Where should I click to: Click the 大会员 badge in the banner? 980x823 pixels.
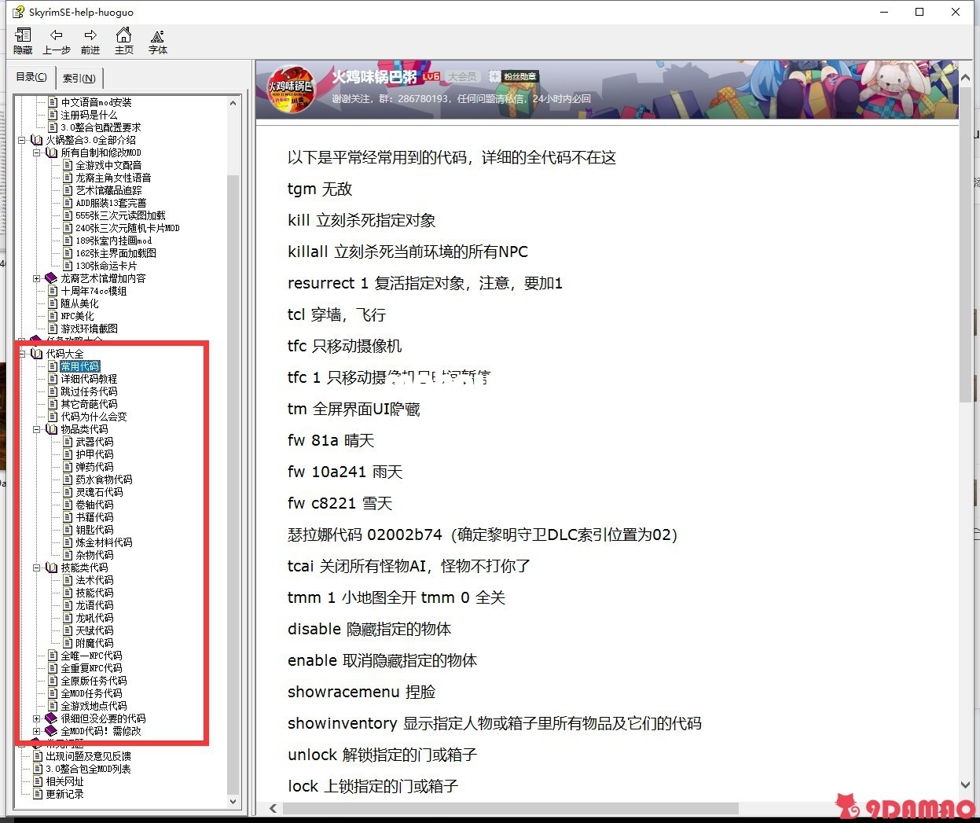click(463, 76)
